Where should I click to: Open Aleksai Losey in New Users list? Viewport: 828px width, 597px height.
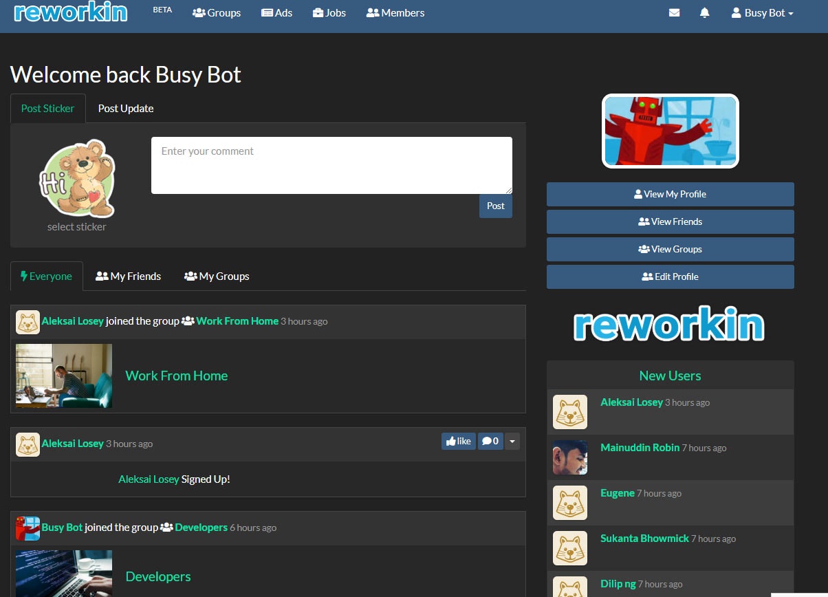(631, 402)
